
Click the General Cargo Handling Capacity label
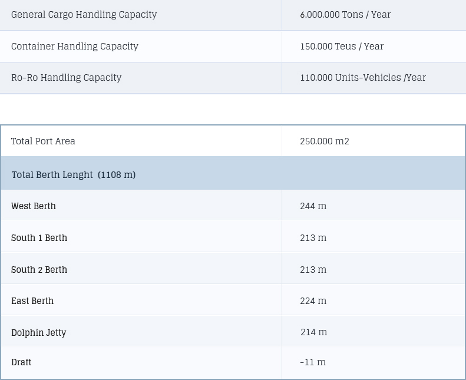(x=84, y=15)
